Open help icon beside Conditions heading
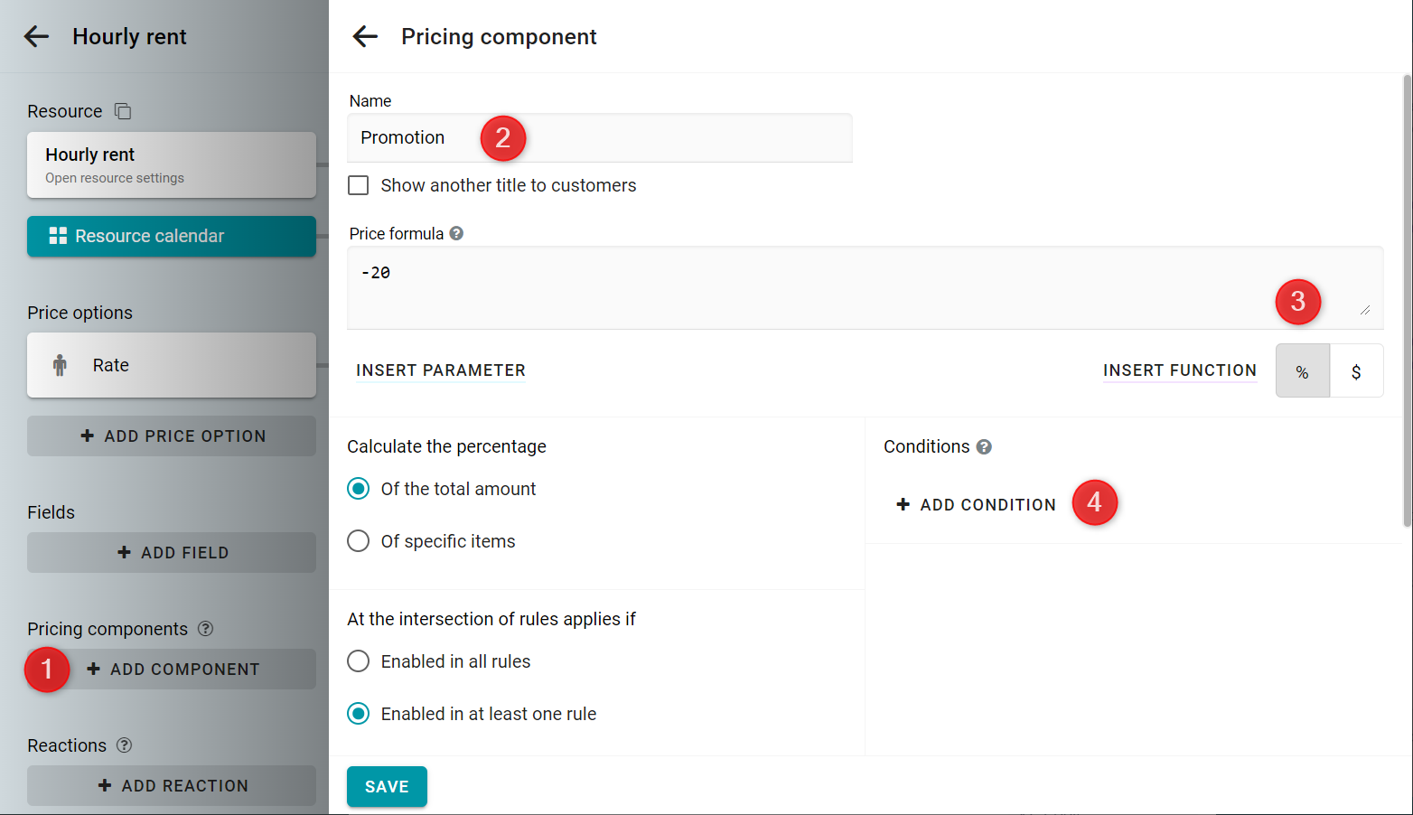This screenshot has width=1413, height=815. tap(984, 446)
